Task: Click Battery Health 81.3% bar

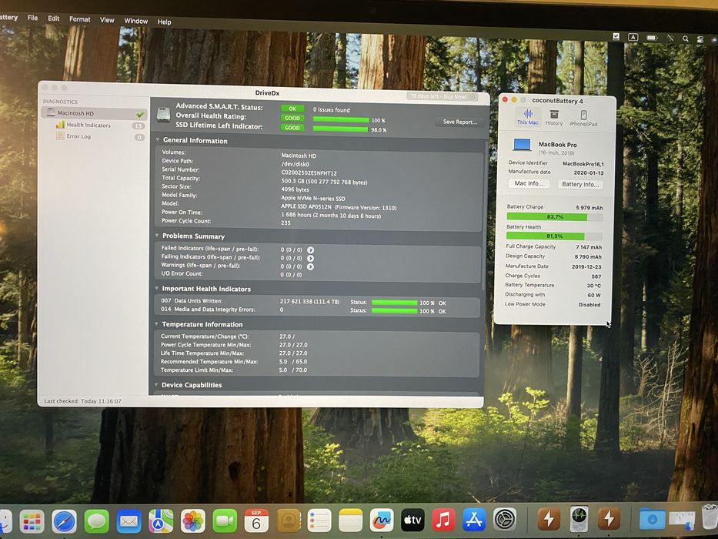Action: pos(554,236)
